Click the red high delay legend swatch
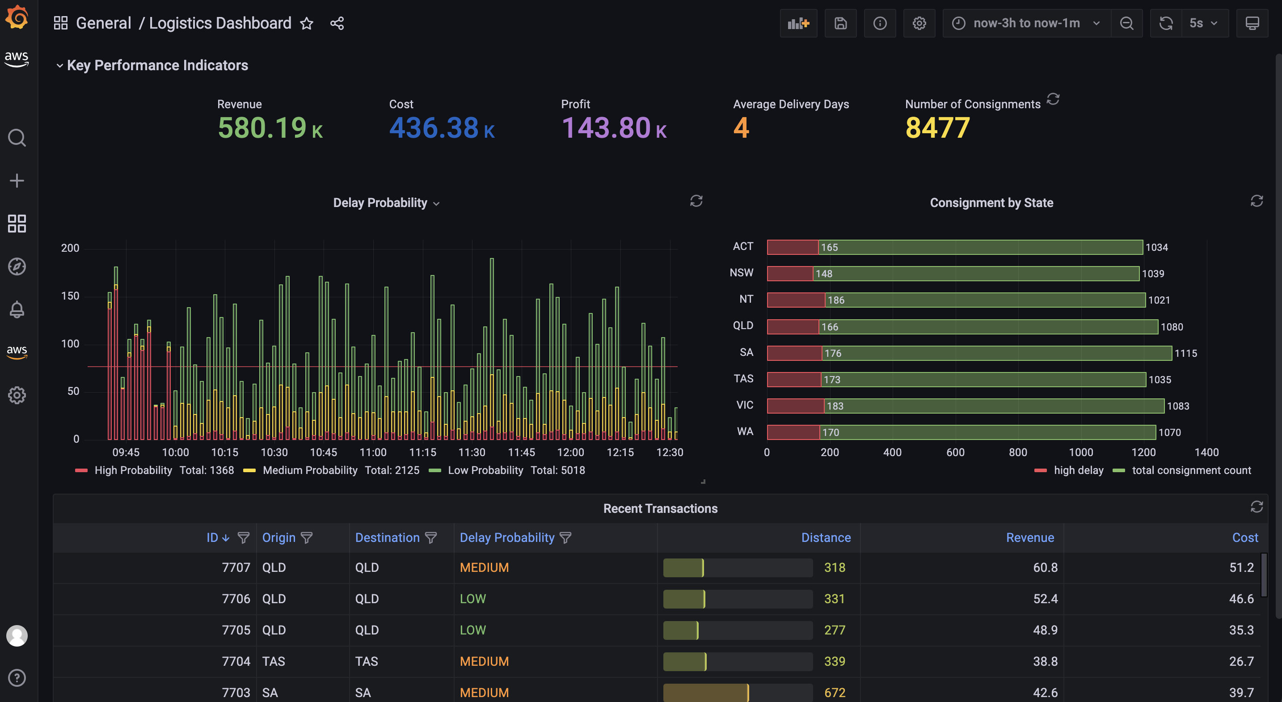The width and height of the screenshot is (1282, 702). click(x=1040, y=470)
